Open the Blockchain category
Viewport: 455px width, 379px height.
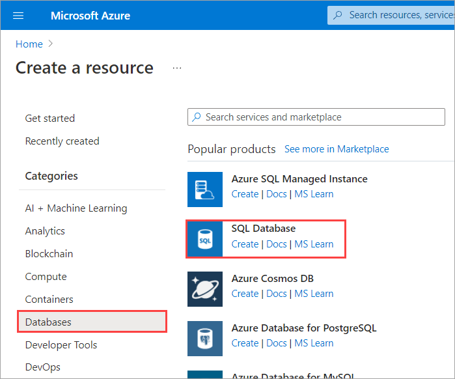point(49,253)
